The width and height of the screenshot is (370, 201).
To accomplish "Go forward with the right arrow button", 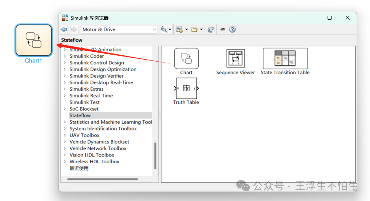I will point(74,29).
